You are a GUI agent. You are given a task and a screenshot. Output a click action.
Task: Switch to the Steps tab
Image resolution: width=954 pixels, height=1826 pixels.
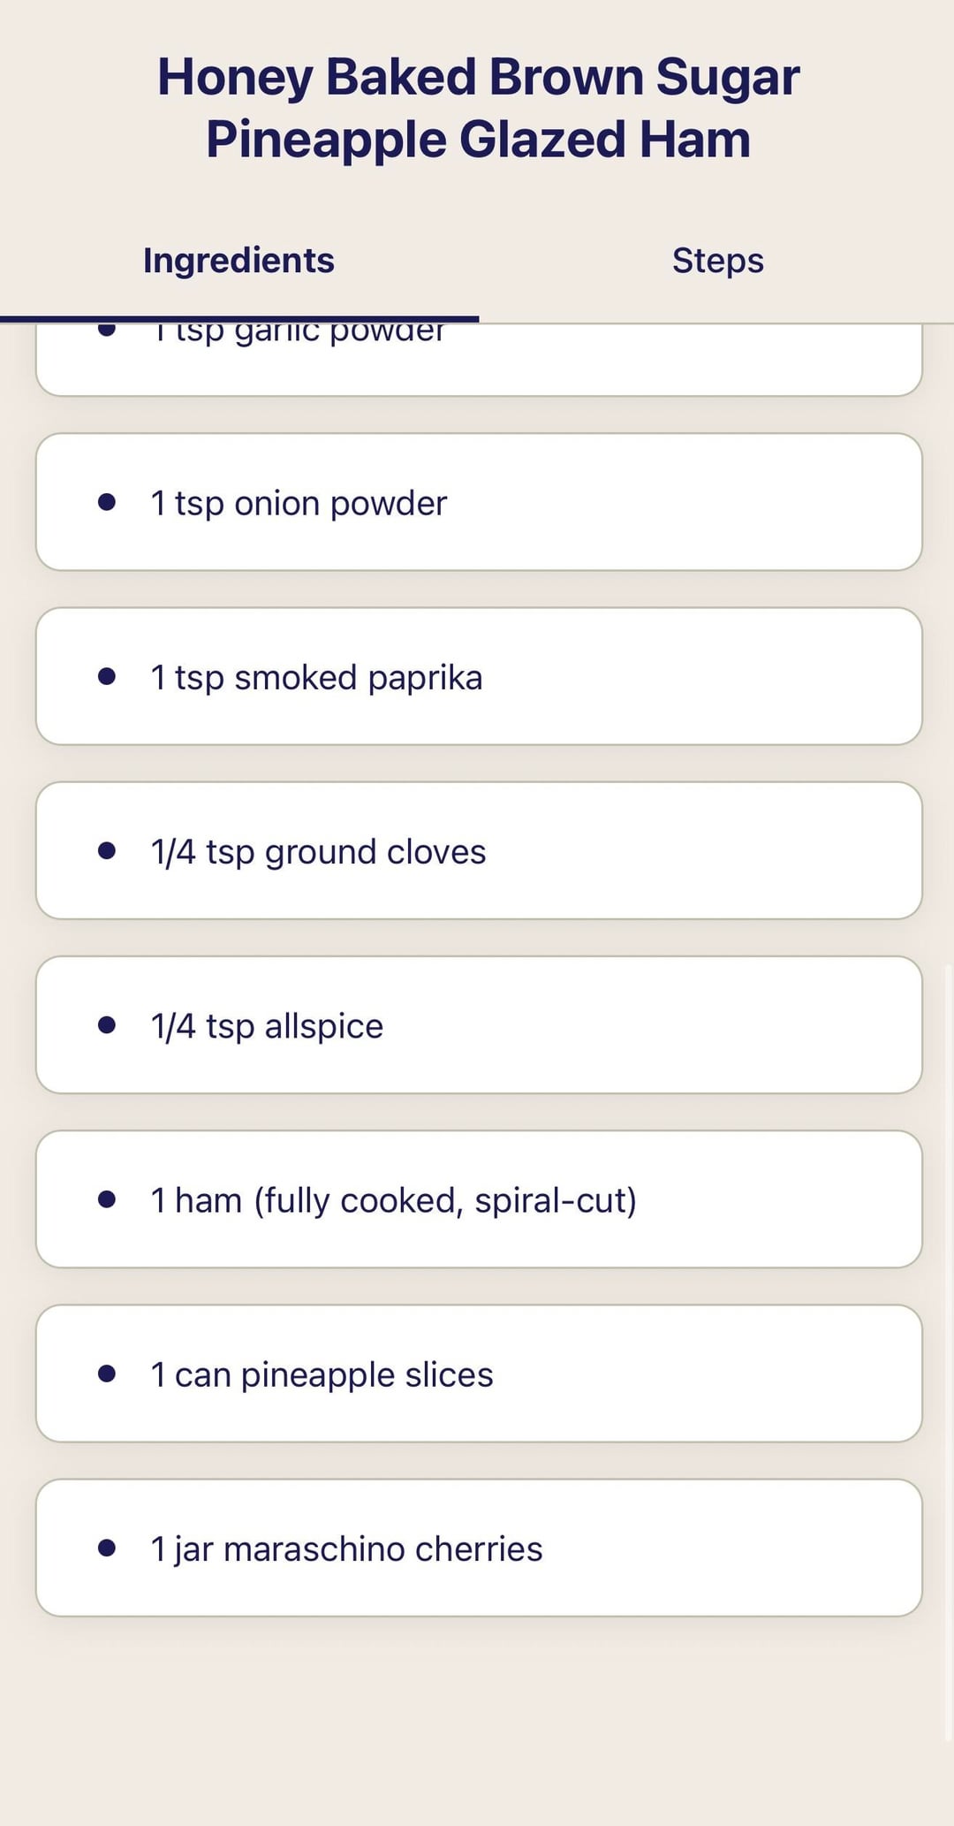tap(717, 261)
